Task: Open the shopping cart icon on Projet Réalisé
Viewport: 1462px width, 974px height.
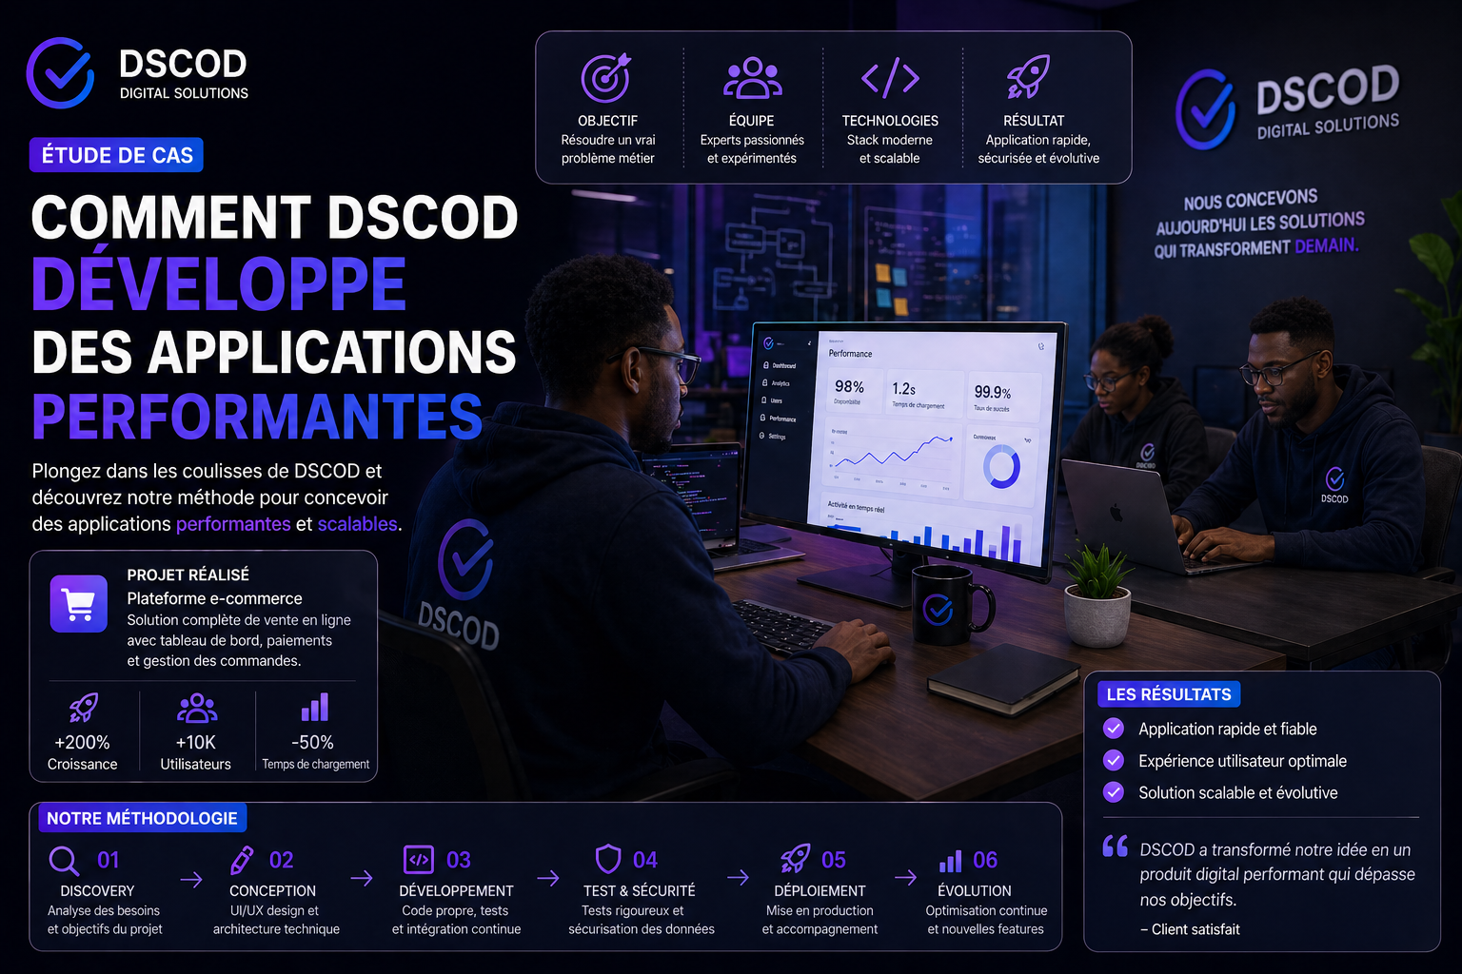Action: pos(78,603)
